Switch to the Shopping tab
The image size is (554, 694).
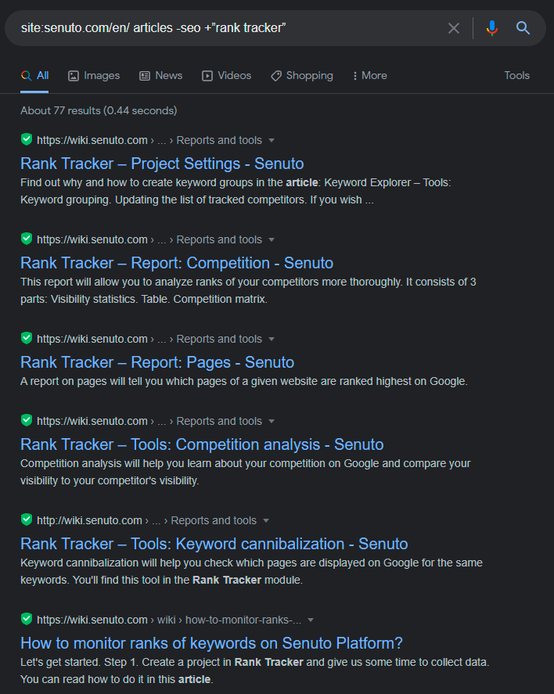click(x=302, y=76)
